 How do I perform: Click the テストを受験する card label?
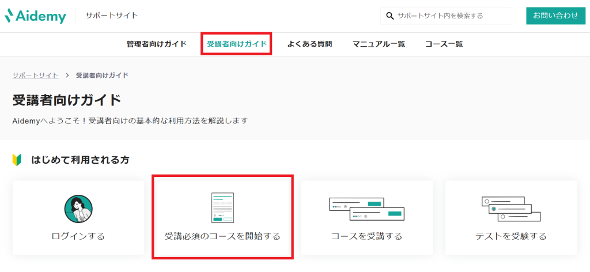[x=510, y=236]
